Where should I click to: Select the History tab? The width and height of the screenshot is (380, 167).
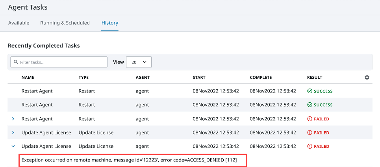[x=110, y=23]
